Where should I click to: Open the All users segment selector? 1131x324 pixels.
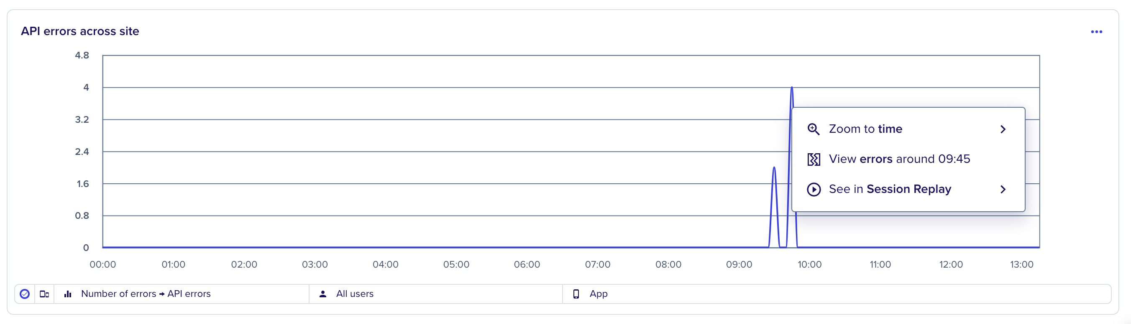pyautogui.click(x=435, y=294)
